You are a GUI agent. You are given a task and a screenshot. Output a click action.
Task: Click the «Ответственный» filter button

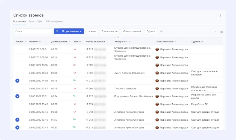click(x=132, y=31)
